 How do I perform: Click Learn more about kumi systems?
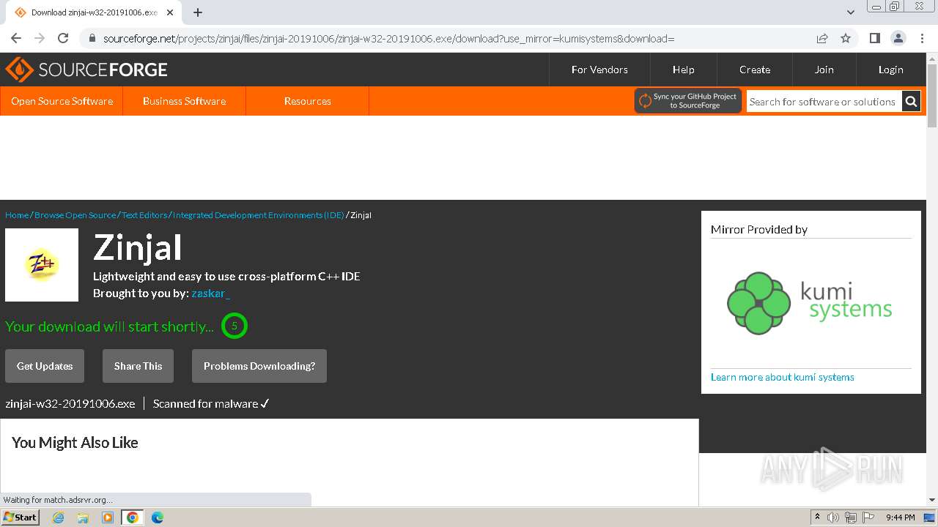click(x=782, y=377)
